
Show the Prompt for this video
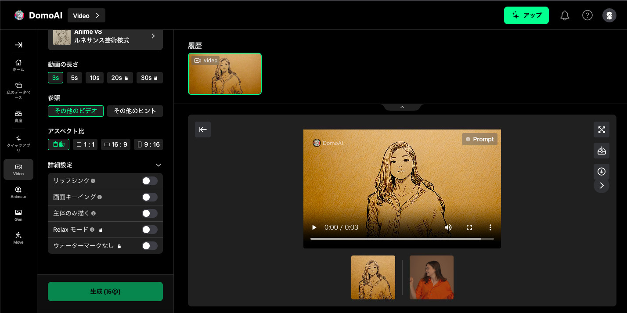[479, 139]
